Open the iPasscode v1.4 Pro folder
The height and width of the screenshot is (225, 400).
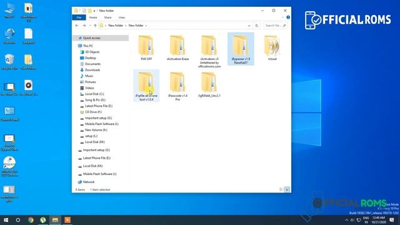(x=177, y=86)
